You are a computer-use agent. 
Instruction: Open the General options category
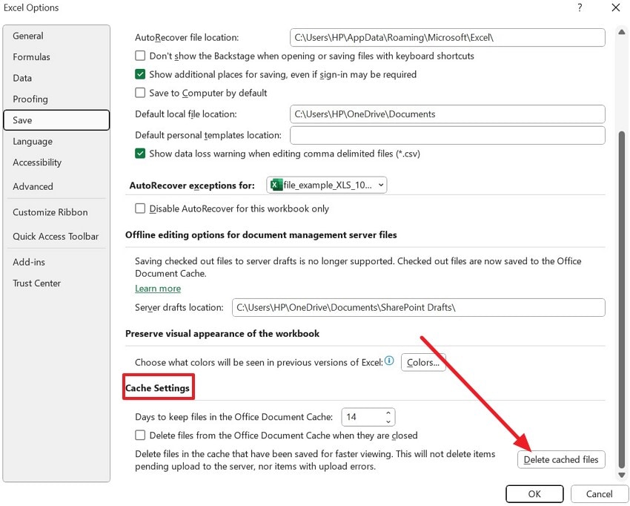point(56,36)
